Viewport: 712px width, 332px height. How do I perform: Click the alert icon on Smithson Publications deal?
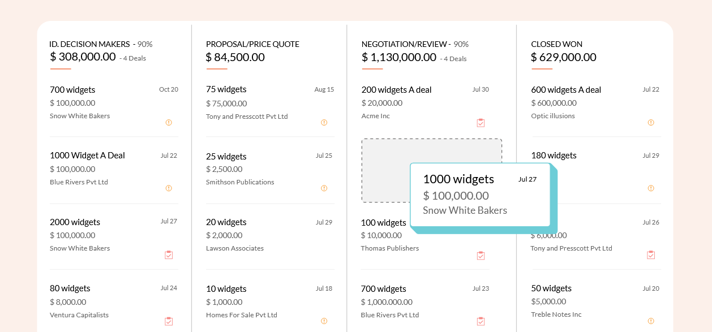[324, 188]
